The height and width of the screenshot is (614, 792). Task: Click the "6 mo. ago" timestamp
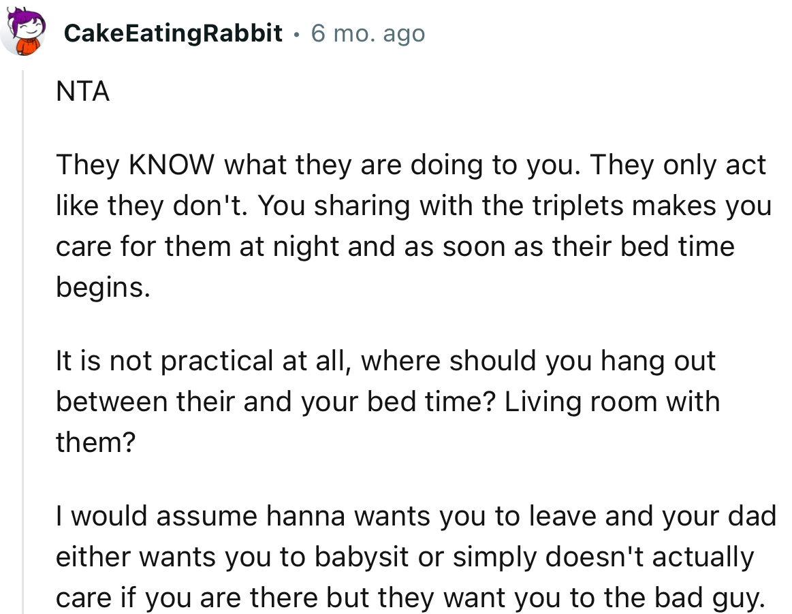pyautogui.click(x=368, y=33)
